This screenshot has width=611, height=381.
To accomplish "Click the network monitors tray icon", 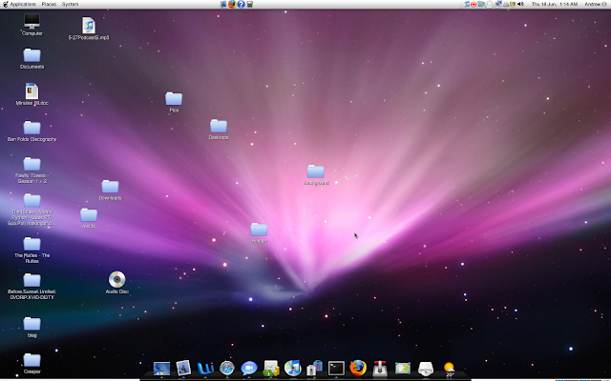I will pos(498,4).
